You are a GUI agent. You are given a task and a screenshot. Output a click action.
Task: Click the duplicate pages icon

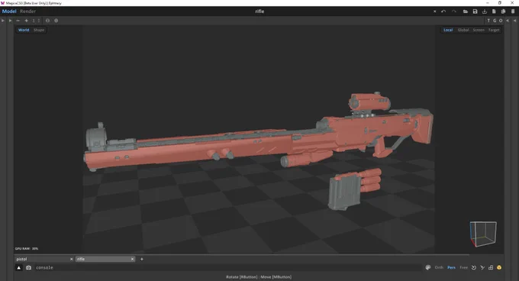(x=503, y=11)
